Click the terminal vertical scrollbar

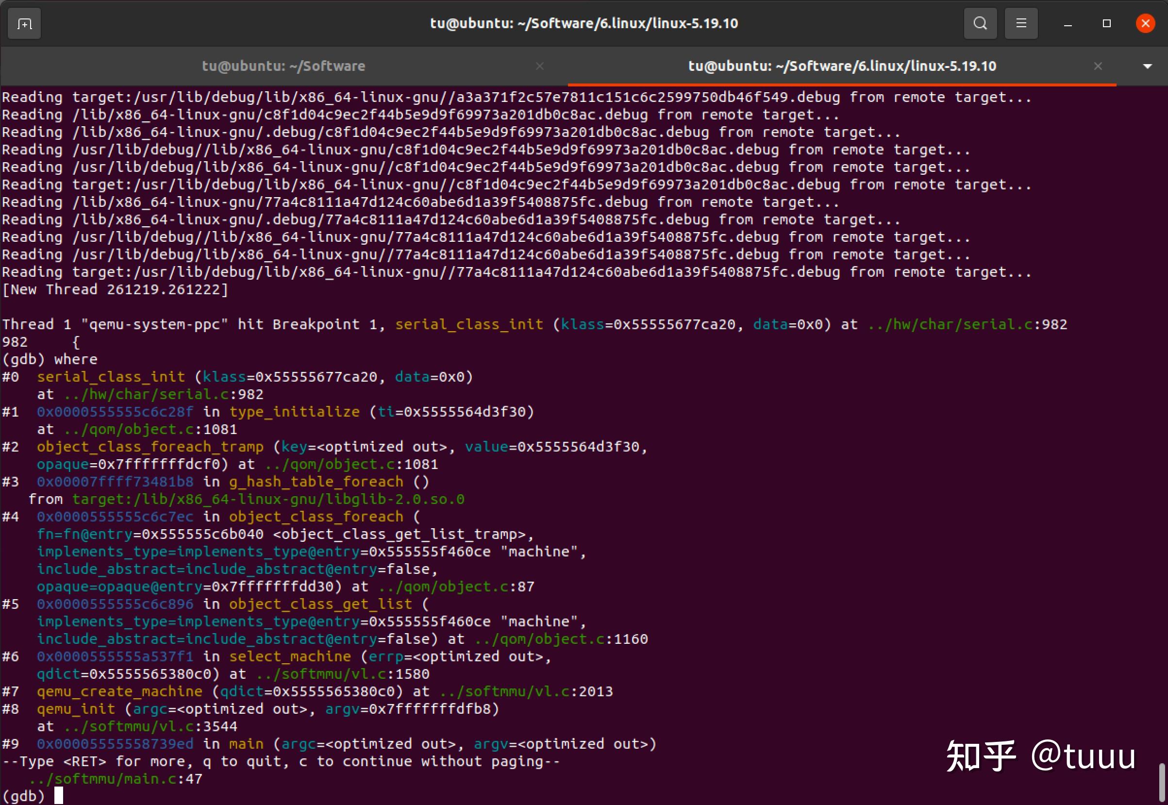click(x=1161, y=781)
